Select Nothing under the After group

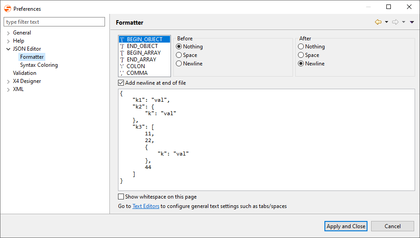point(301,47)
